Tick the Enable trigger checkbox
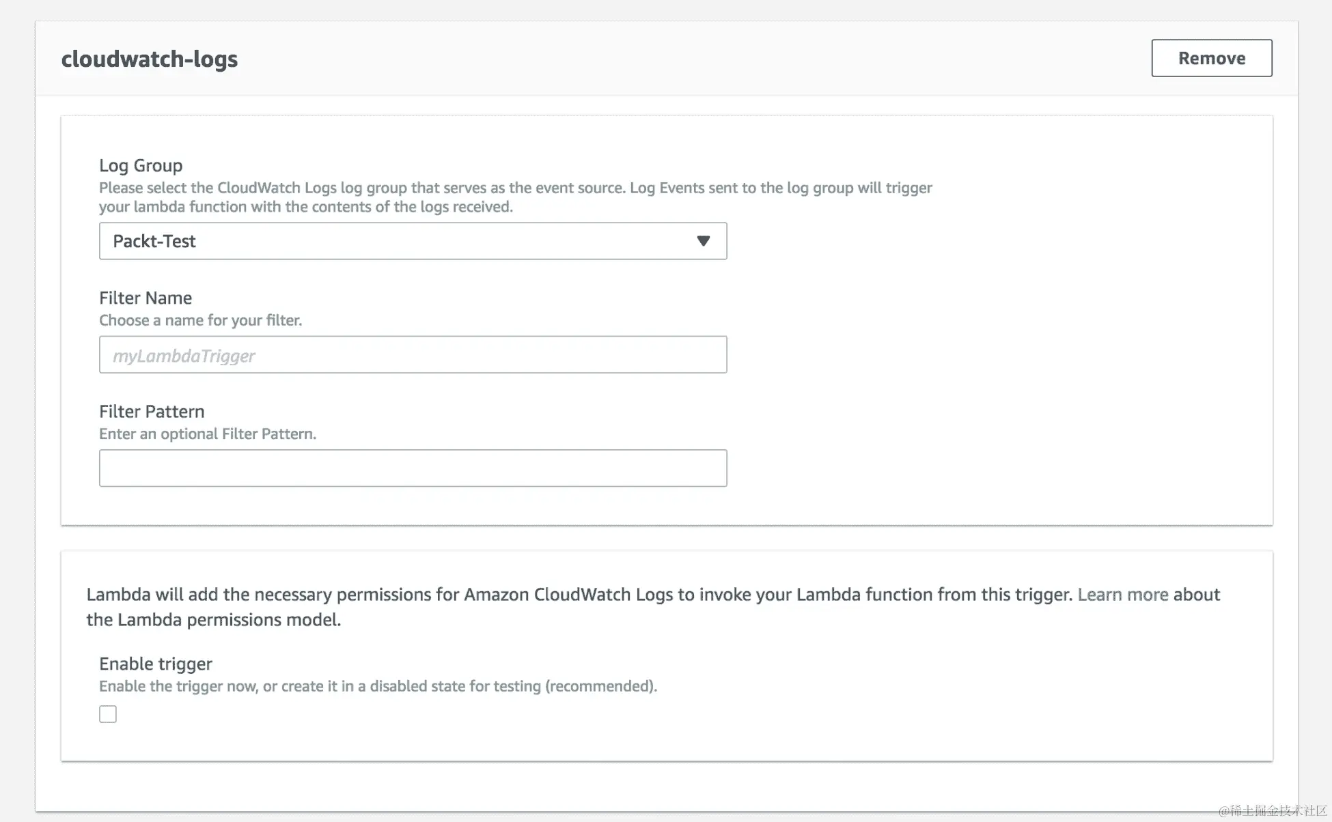The width and height of the screenshot is (1332, 822). click(x=108, y=714)
